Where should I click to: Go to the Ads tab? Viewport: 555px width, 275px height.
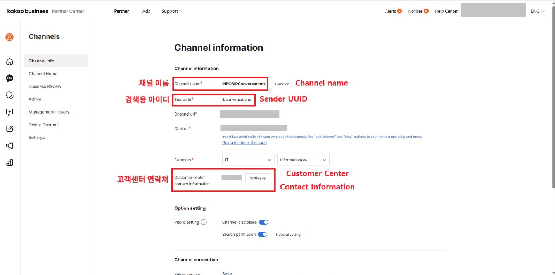(146, 11)
